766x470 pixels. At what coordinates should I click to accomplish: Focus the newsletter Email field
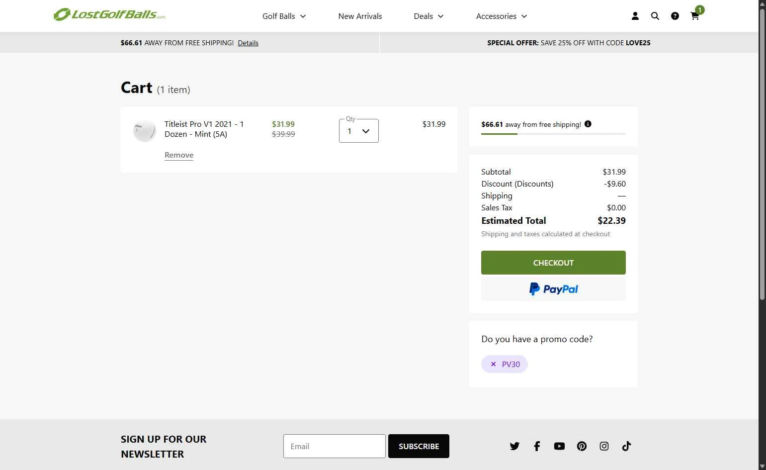pyautogui.click(x=335, y=446)
